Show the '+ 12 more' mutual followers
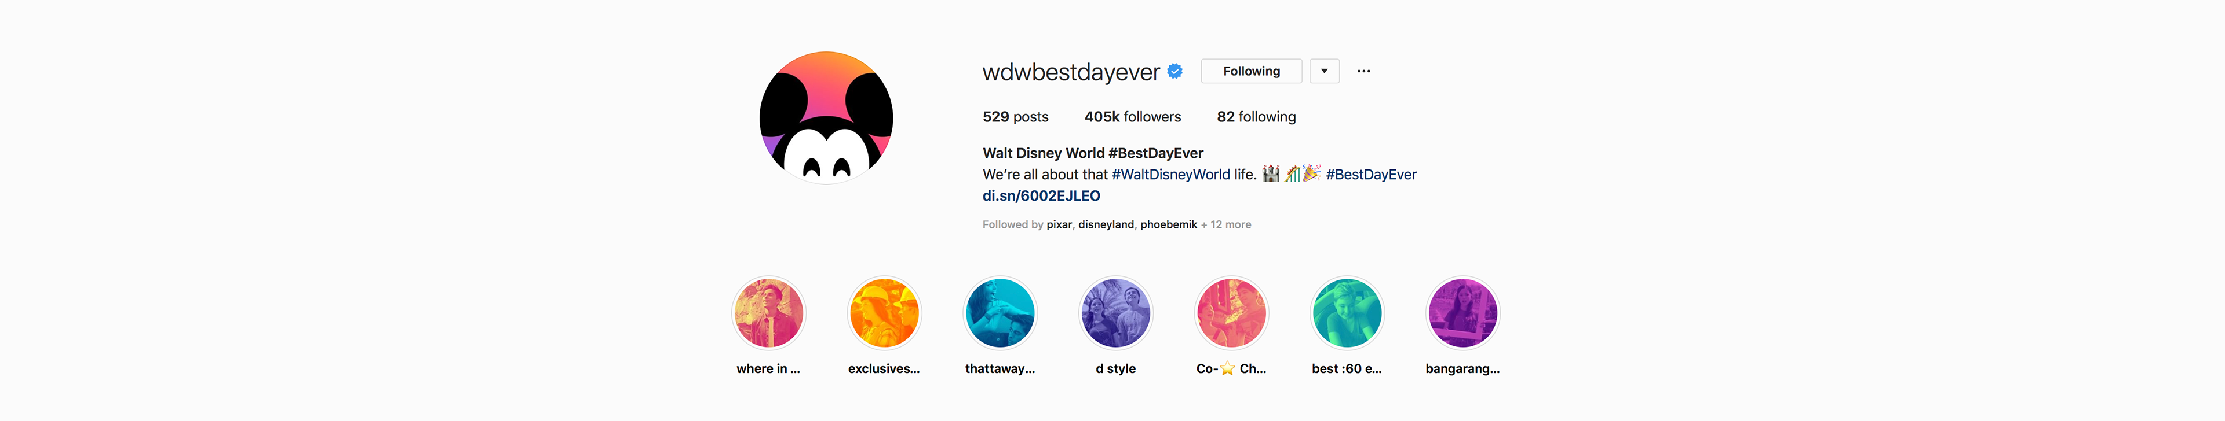 pyautogui.click(x=1225, y=224)
